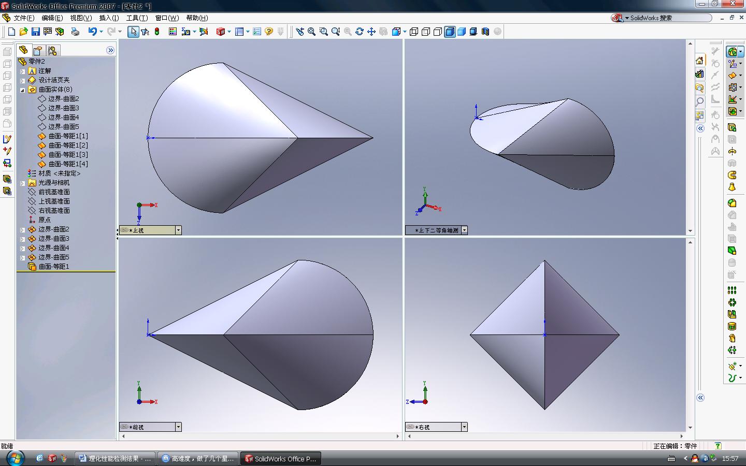Image resolution: width=746 pixels, height=466 pixels.
Task: Enable Hidden Lines Visible display mode
Action: (x=426, y=32)
